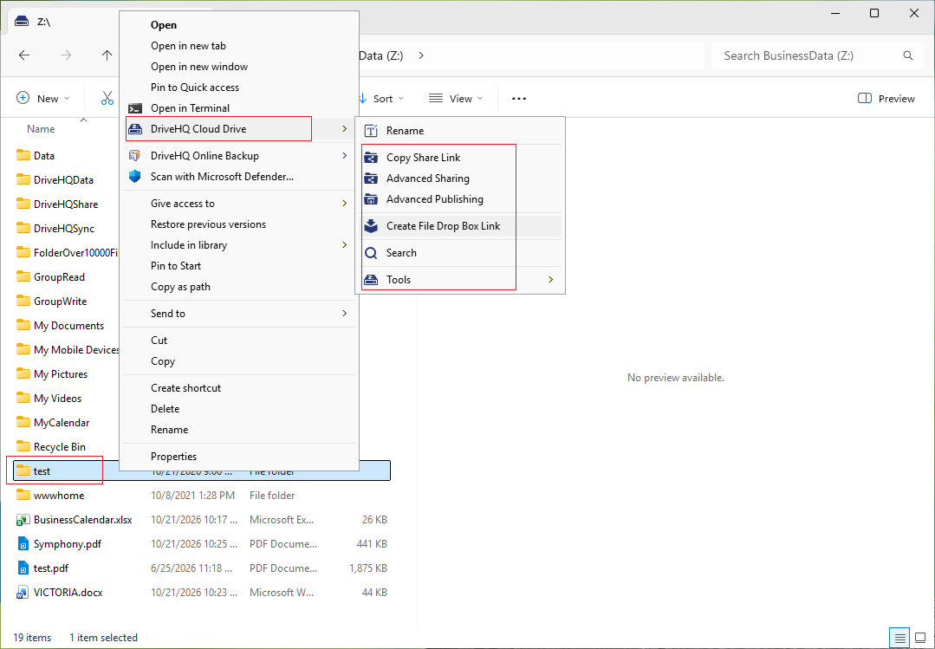Screen dimensions: 935x649
Task: Click the search magnifier in search box
Action: [907, 55]
